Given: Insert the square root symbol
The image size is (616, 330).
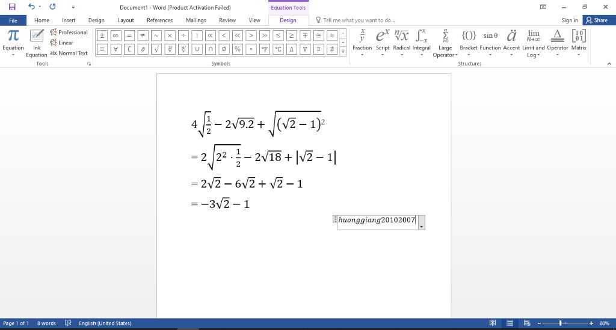Looking at the screenshot, I should (x=156, y=49).
